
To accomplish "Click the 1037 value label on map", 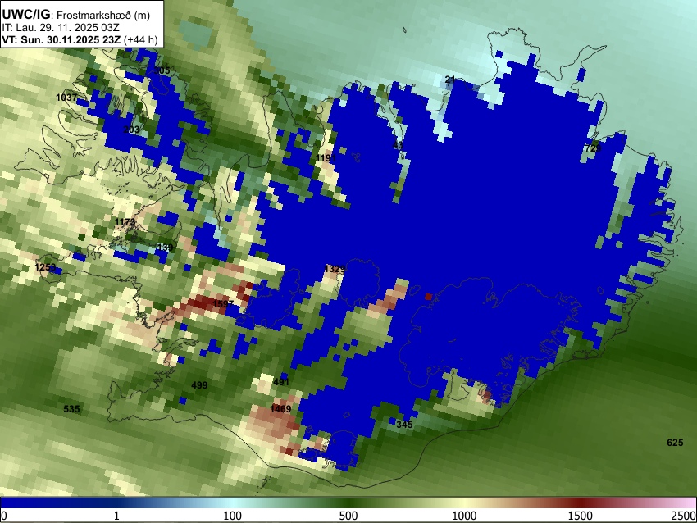I will [66, 98].
